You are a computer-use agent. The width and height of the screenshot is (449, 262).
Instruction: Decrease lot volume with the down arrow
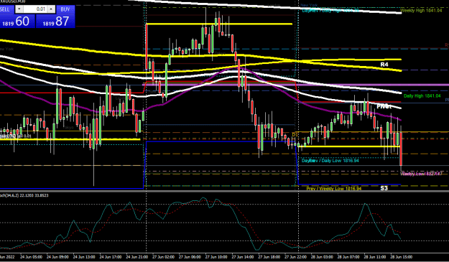point(19,9)
